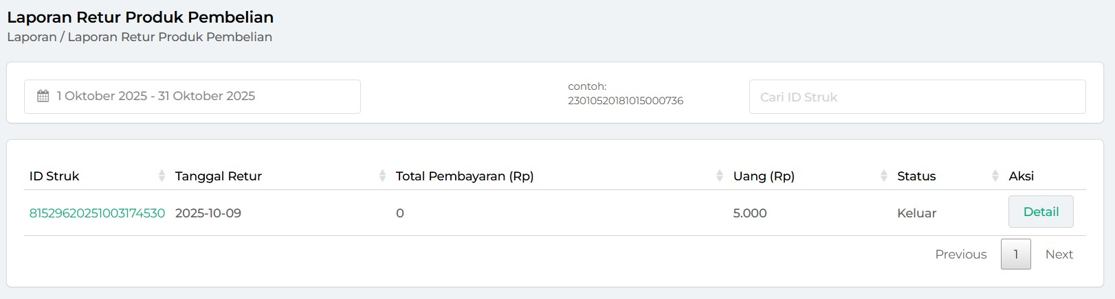Click sort arrows beside Uang (Rp) header
Image resolution: width=1115 pixels, height=299 pixels.
pyautogui.click(x=883, y=176)
